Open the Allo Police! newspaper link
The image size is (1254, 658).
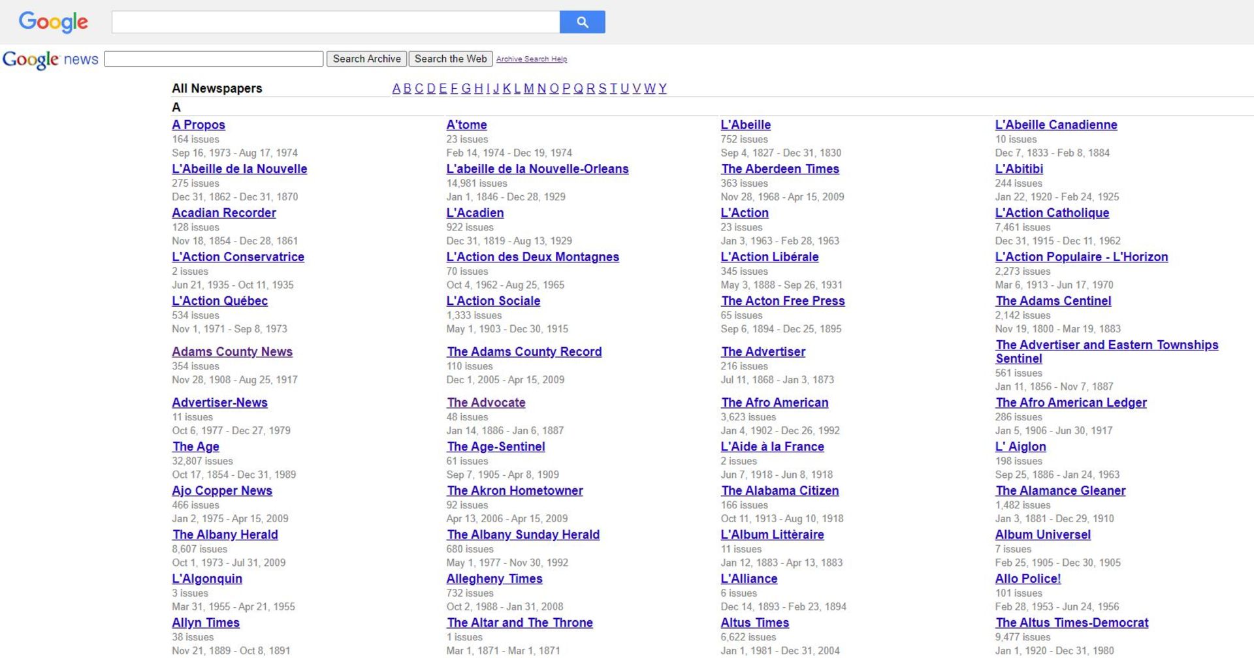[1027, 579]
